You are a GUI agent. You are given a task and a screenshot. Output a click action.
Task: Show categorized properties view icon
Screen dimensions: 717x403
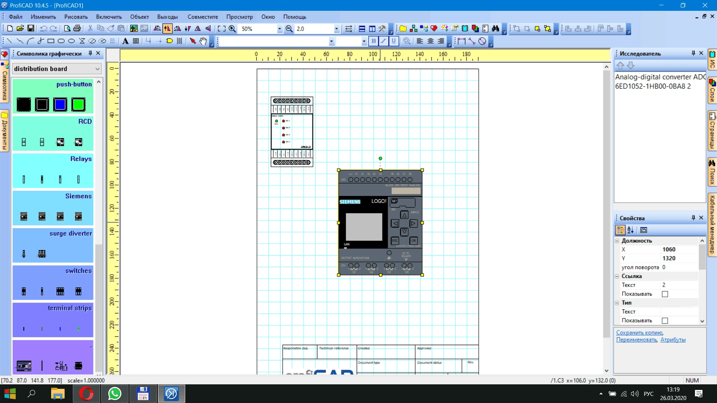[620, 230]
